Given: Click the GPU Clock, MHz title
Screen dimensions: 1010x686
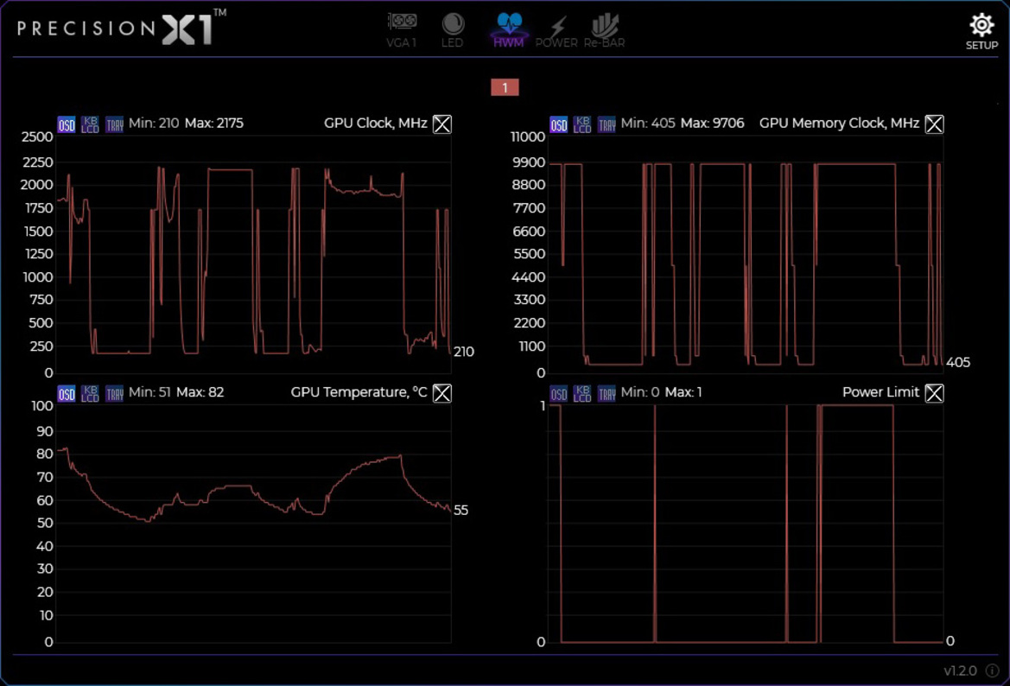Looking at the screenshot, I should pyautogui.click(x=376, y=123).
